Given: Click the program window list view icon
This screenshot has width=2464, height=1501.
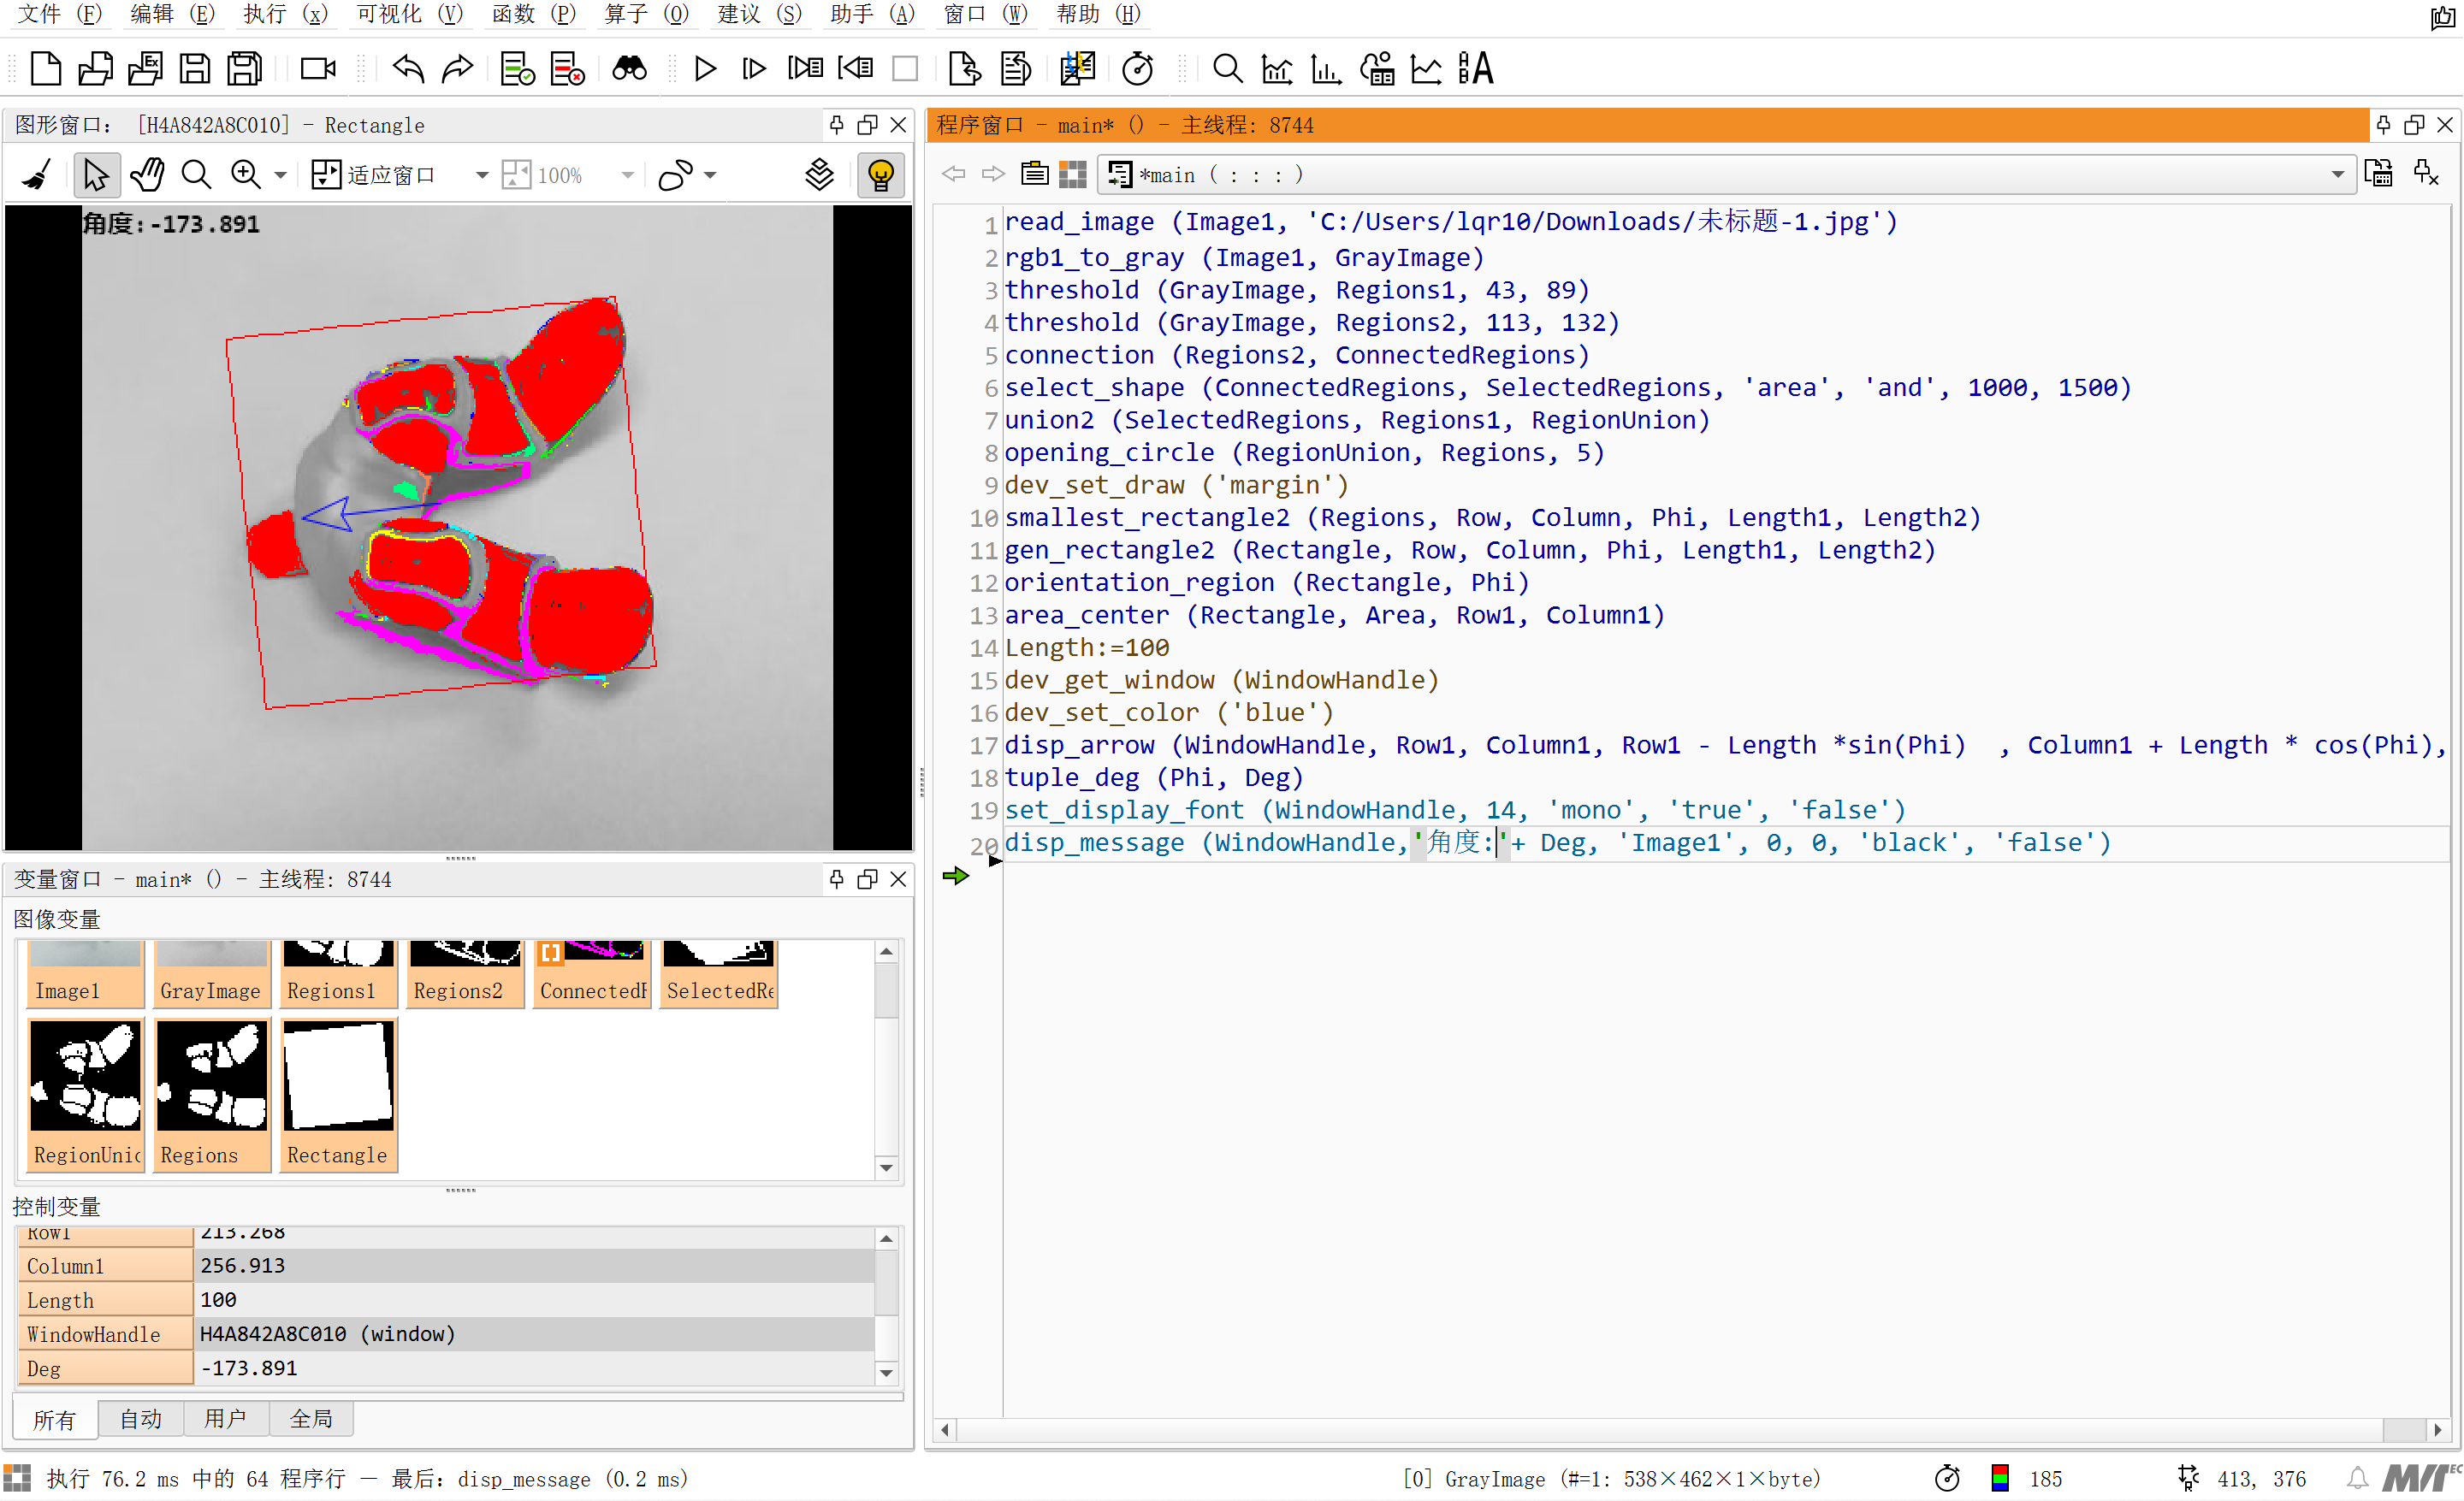Looking at the screenshot, I should click(x=1034, y=174).
